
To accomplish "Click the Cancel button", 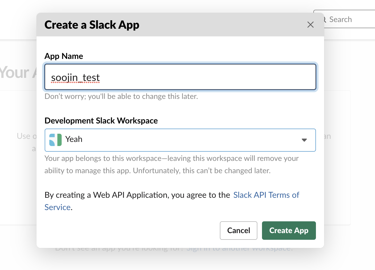I will 239,231.
